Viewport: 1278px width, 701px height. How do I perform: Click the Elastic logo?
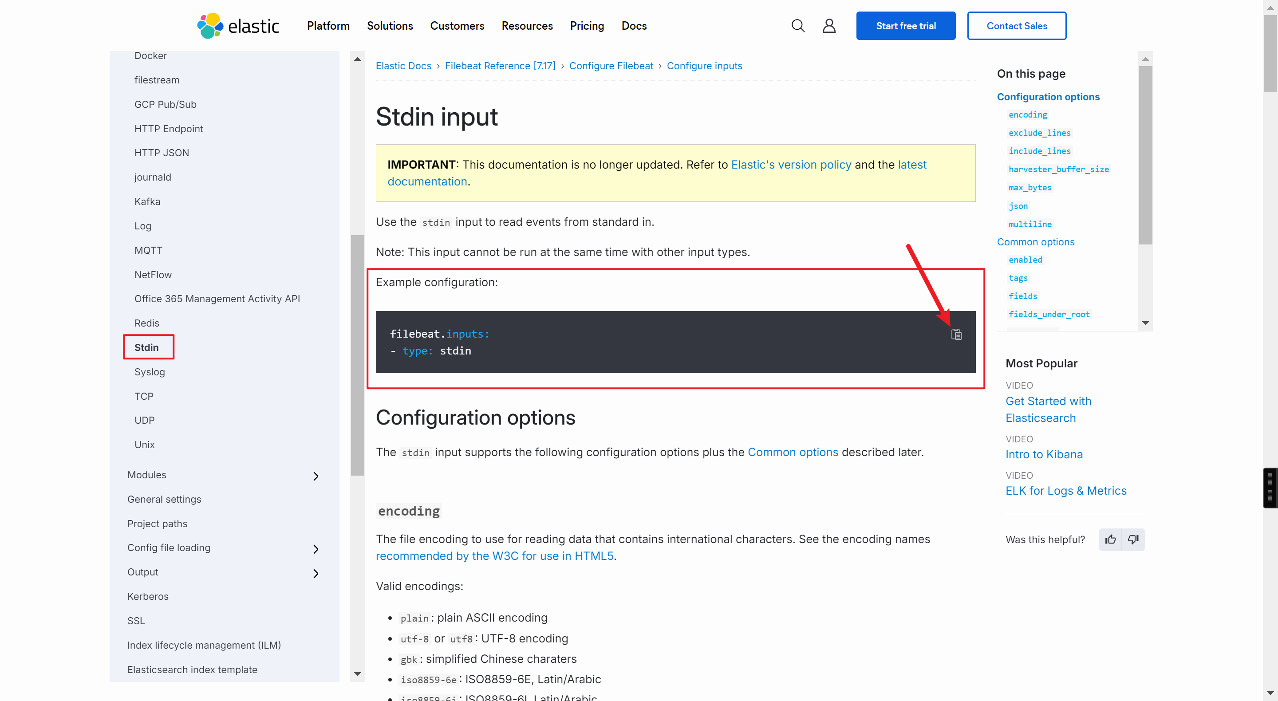[x=238, y=26]
